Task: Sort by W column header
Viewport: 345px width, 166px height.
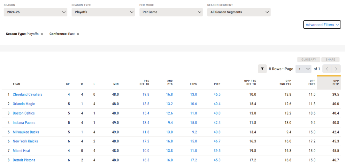Action: point(82,84)
